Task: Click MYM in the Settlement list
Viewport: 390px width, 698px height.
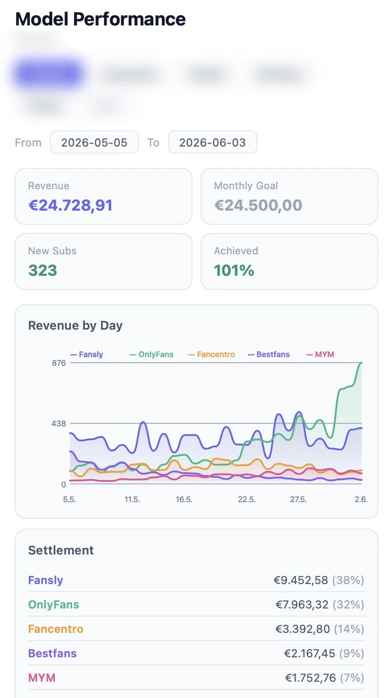Action: click(42, 678)
